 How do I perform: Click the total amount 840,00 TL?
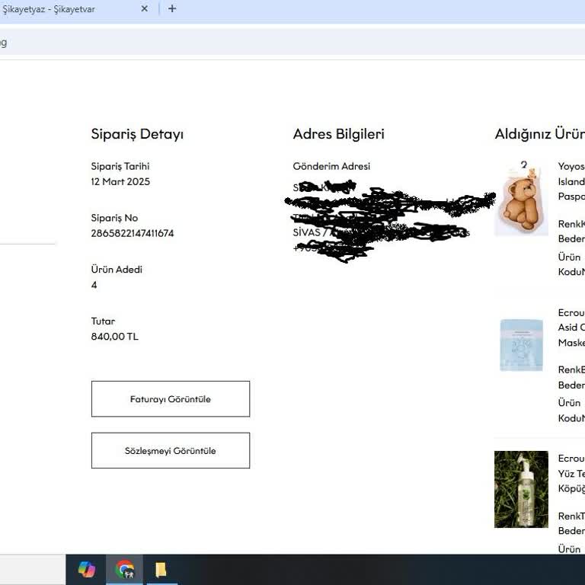(115, 337)
